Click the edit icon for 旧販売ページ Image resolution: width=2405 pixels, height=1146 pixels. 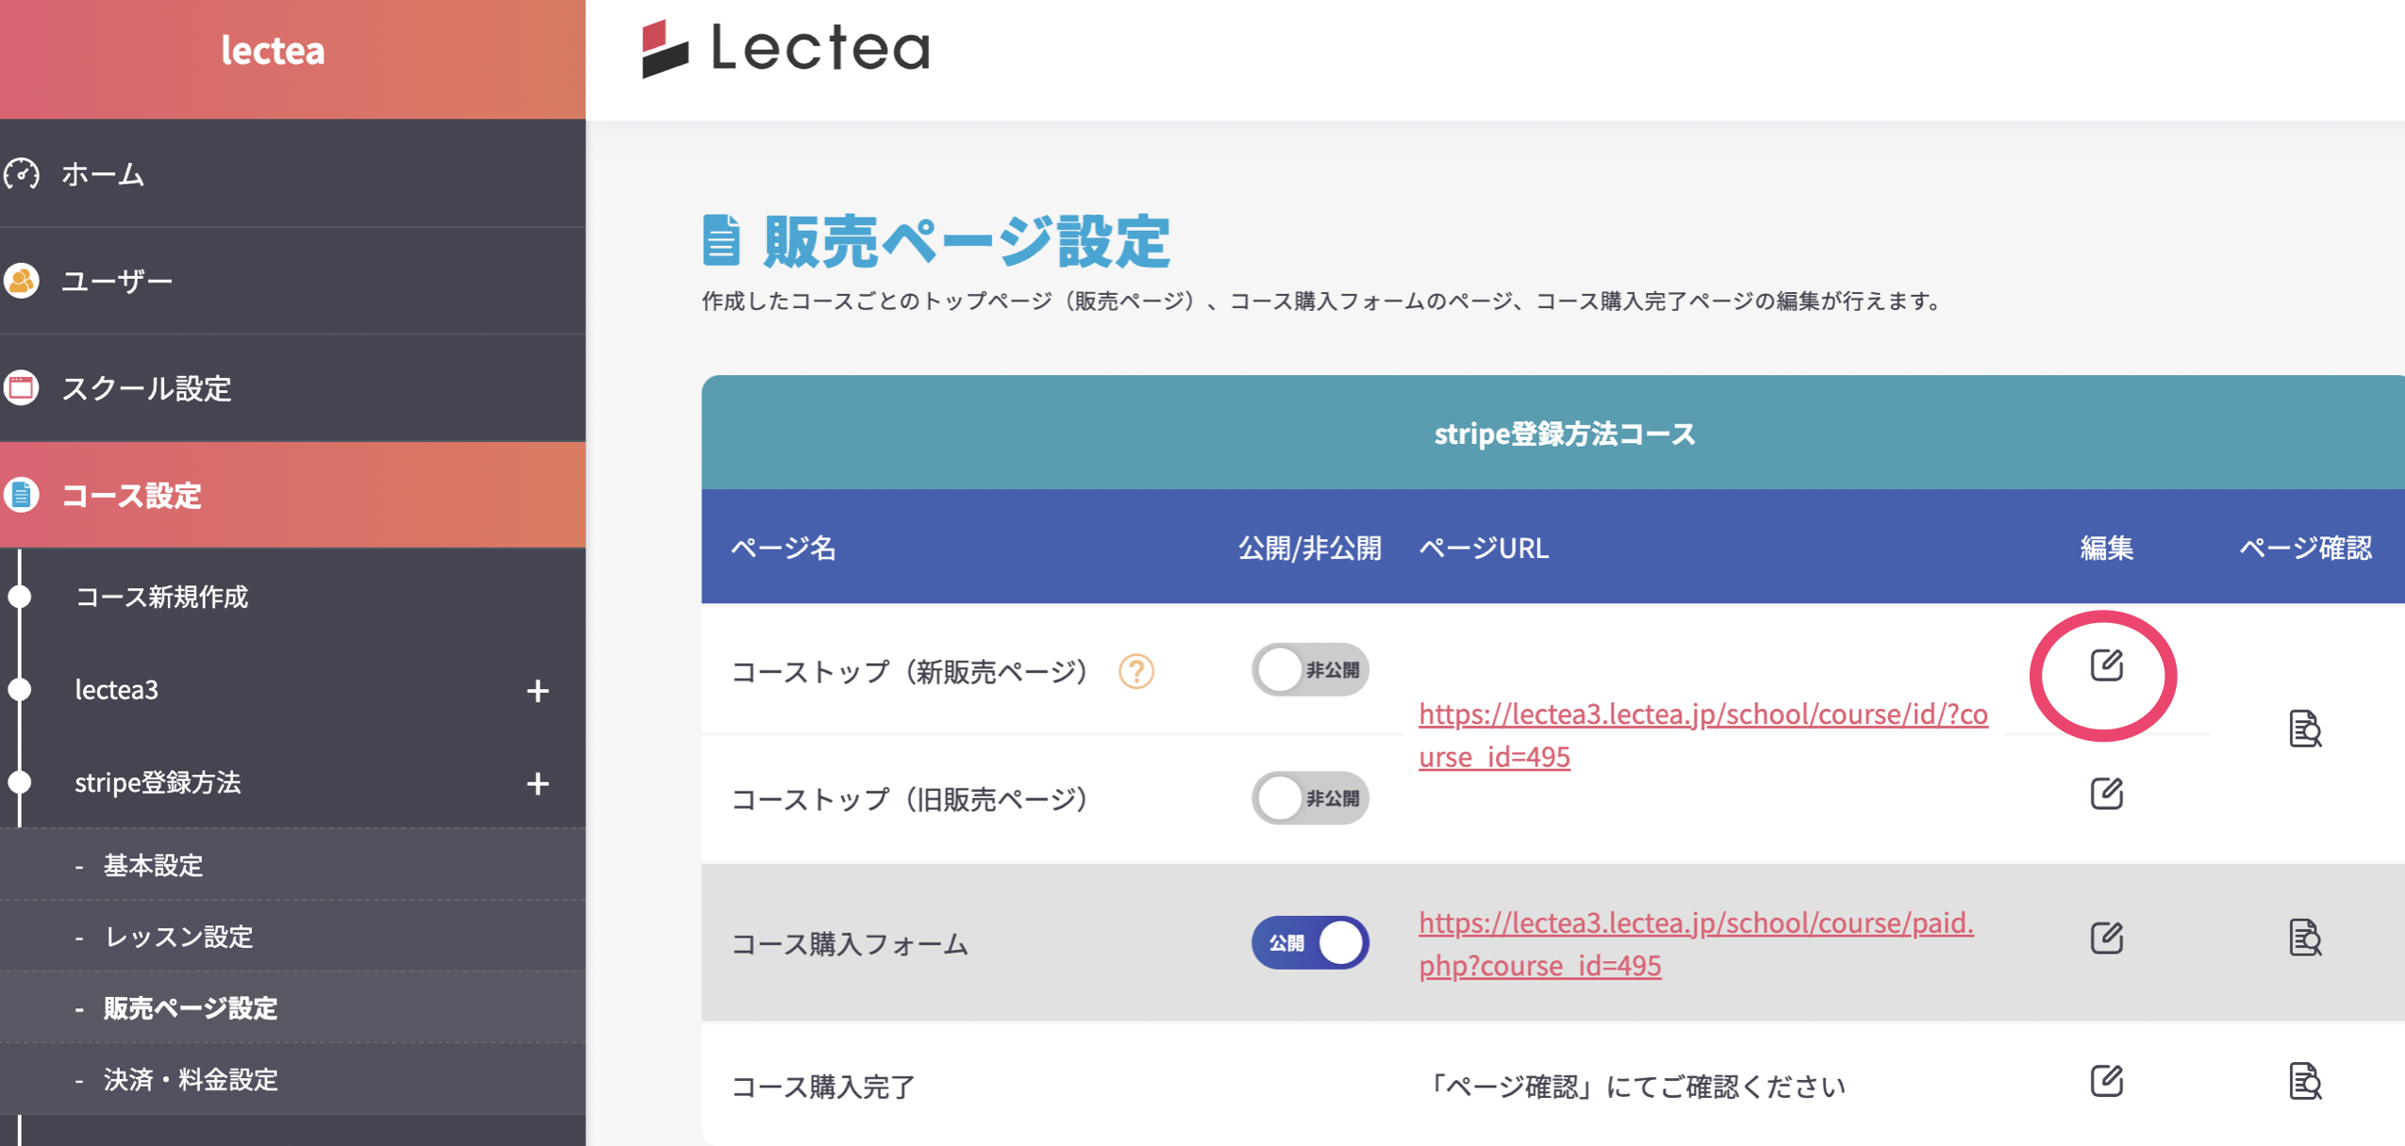tap(2106, 794)
